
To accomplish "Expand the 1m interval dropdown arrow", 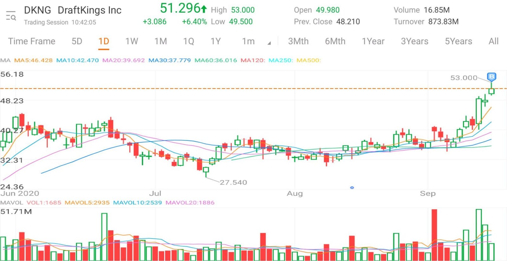I will coord(269,43).
